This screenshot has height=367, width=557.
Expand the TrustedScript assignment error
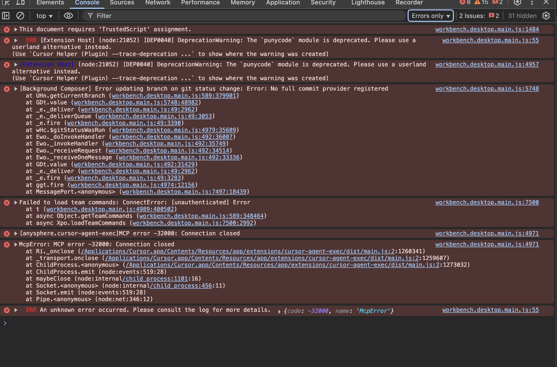pos(16,29)
